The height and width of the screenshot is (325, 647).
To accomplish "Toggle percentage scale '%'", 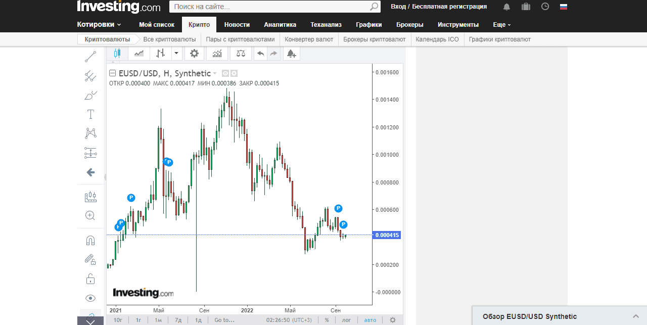I will tap(327, 320).
